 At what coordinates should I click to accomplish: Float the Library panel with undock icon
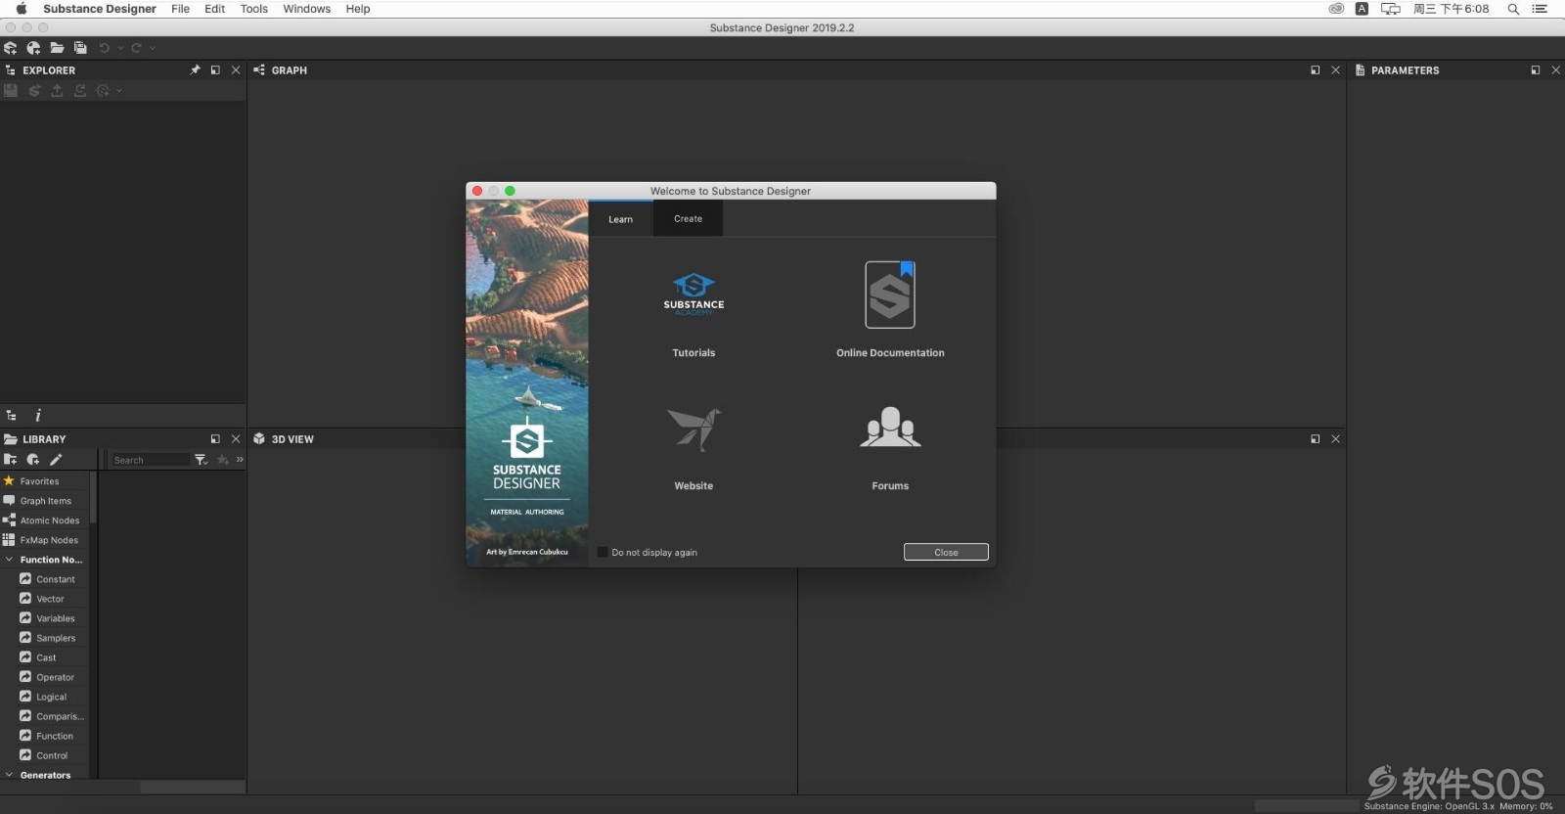[215, 439]
